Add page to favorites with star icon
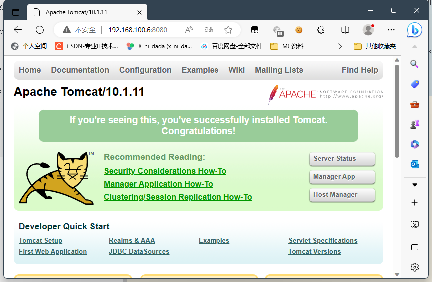 point(228,30)
